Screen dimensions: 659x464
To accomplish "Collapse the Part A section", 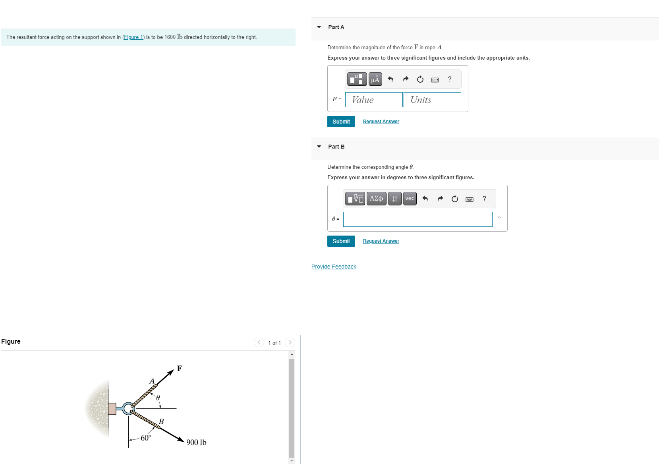I will [x=319, y=27].
